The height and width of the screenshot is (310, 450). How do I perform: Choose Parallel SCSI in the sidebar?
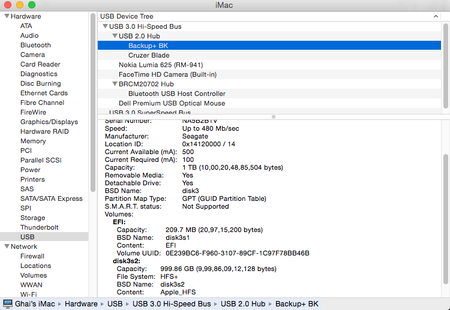point(41,160)
